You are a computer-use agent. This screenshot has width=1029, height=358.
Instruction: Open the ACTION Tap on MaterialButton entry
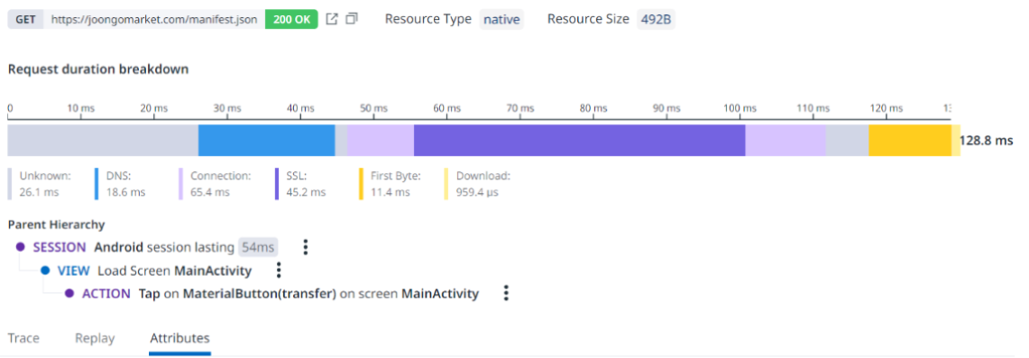[x=271, y=293]
